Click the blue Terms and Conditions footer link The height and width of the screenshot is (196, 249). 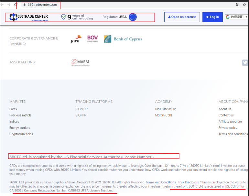[x=161, y=182]
